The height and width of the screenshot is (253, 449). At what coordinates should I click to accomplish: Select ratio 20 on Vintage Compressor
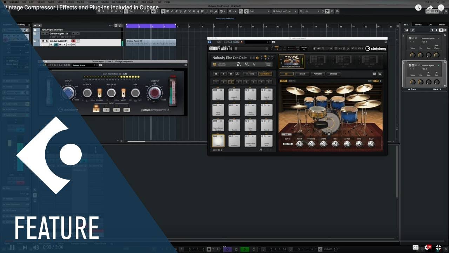(127, 110)
